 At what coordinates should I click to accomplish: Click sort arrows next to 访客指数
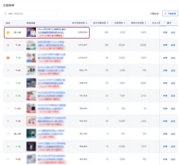[124, 23]
